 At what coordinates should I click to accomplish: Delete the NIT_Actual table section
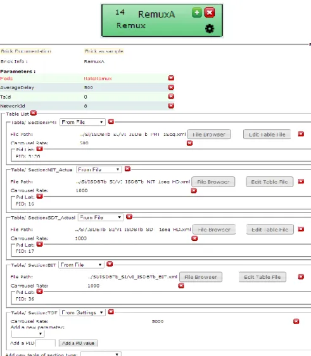click(x=128, y=169)
